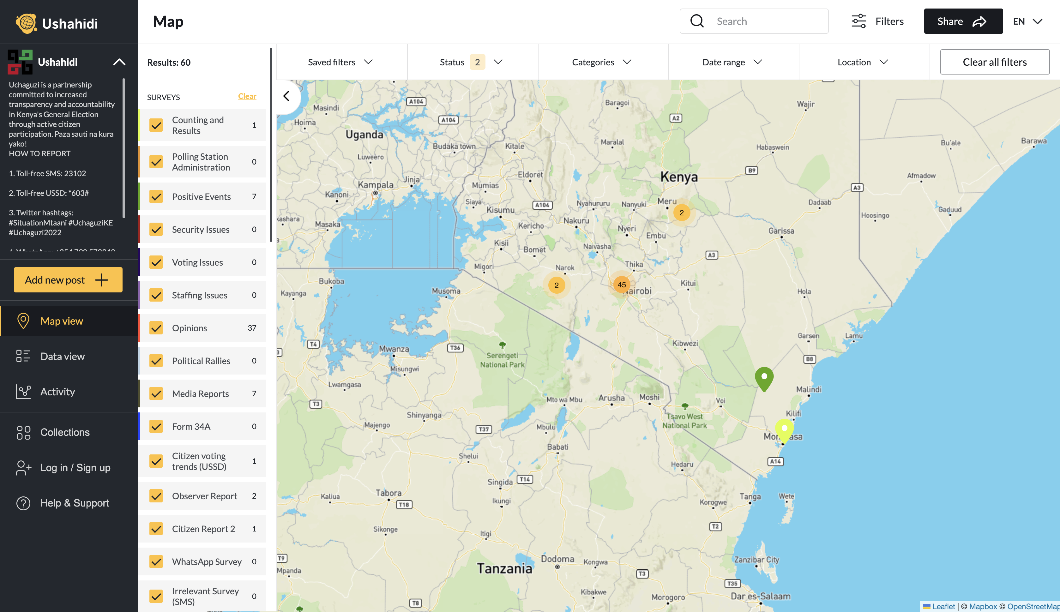The width and height of the screenshot is (1060, 612).
Task: Uncheck the Positive Events checkbox
Action: click(156, 197)
